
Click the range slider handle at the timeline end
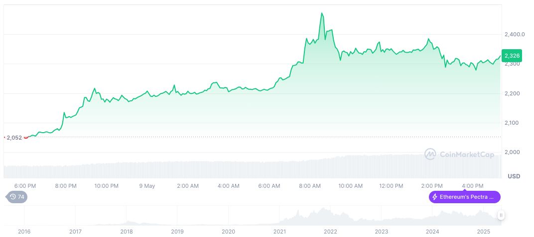point(501,215)
